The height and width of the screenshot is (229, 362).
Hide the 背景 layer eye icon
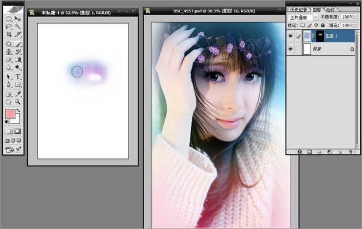pos(290,49)
